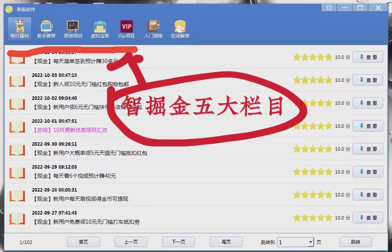Click 查看 for the 2022-10-03 entry
The width and height of the screenshot is (392, 252).
click(367, 80)
